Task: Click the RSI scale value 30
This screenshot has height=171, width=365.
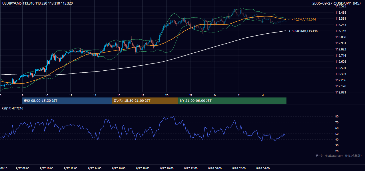Action: [337, 145]
